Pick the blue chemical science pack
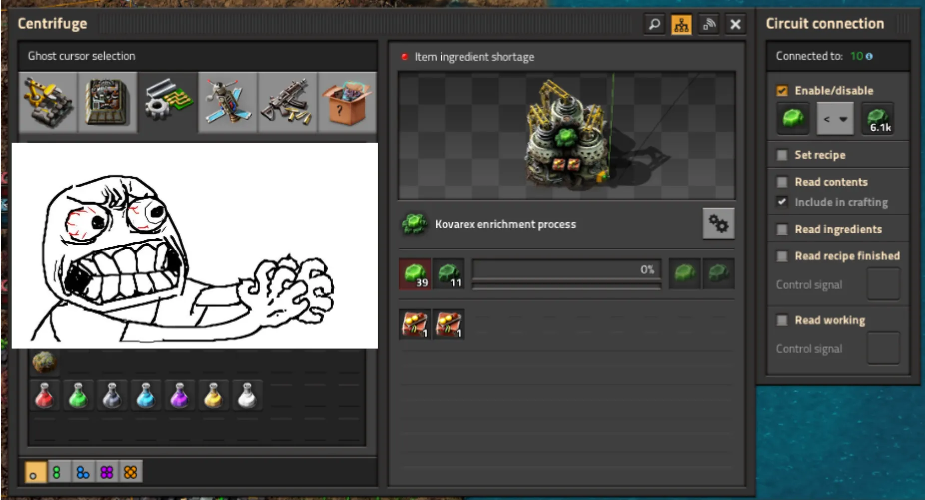This screenshot has width=925, height=500. click(146, 395)
